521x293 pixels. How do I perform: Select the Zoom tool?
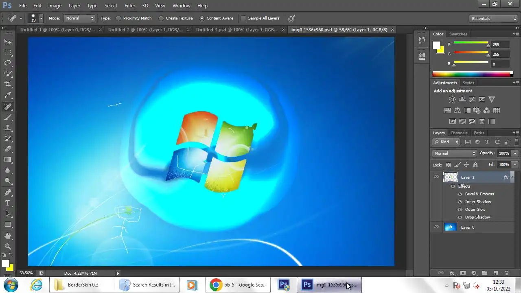(8, 247)
